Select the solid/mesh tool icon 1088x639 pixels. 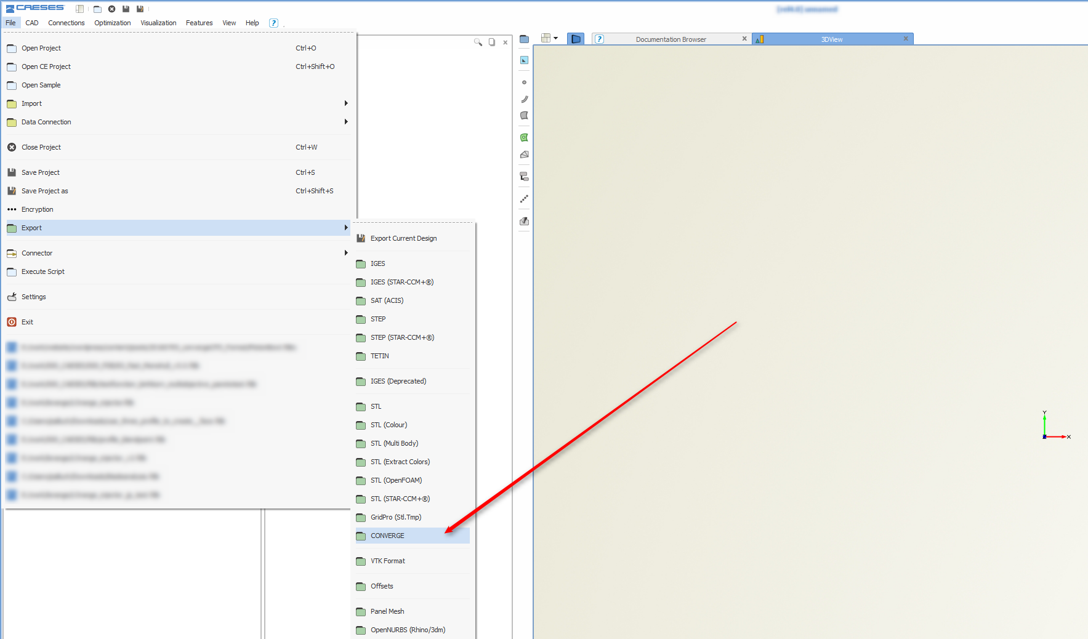pyautogui.click(x=524, y=154)
